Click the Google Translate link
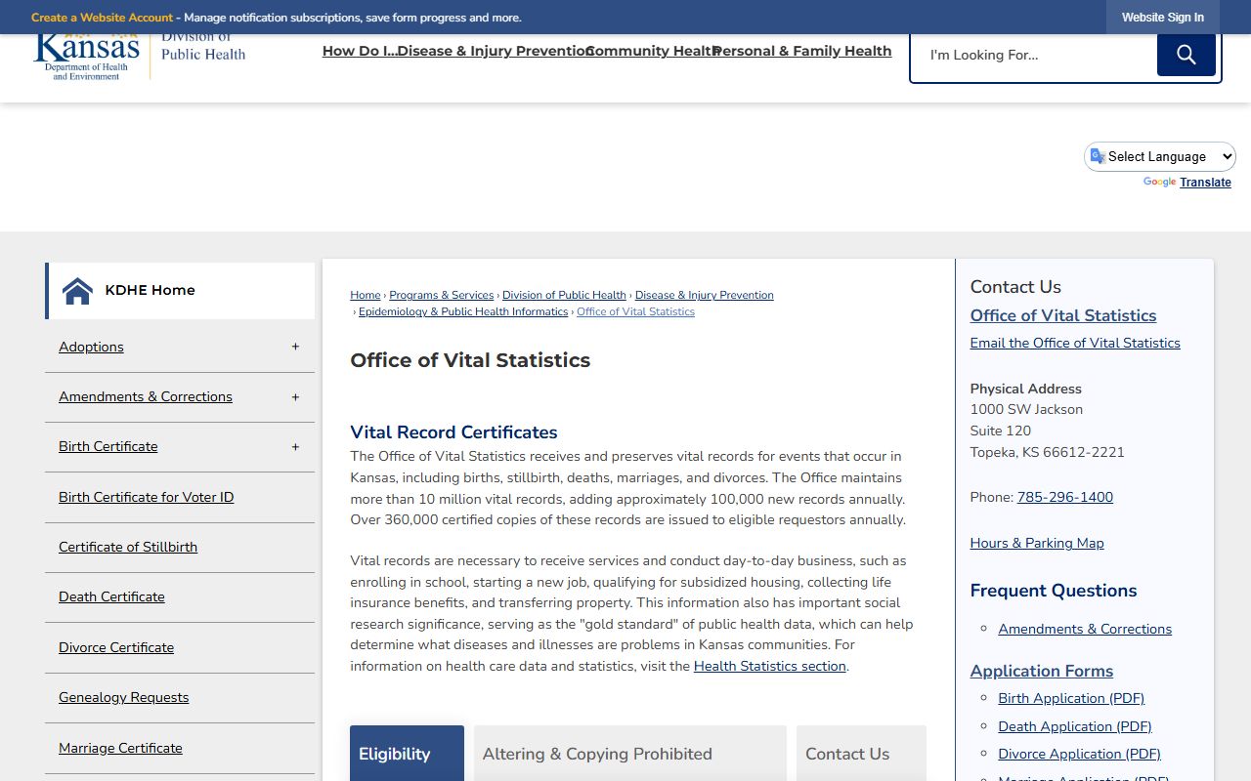 coord(1205,183)
